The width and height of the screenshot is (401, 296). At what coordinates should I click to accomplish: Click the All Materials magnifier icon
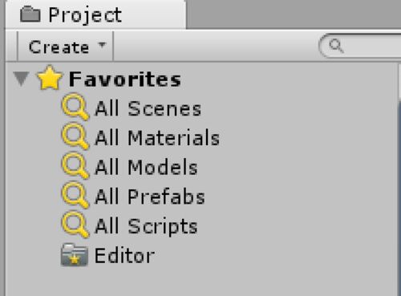point(75,136)
